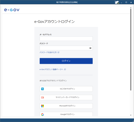Log in with マイナンバーカード button

(66, 98)
